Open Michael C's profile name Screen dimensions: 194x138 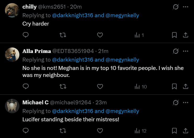click(x=35, y=103)
